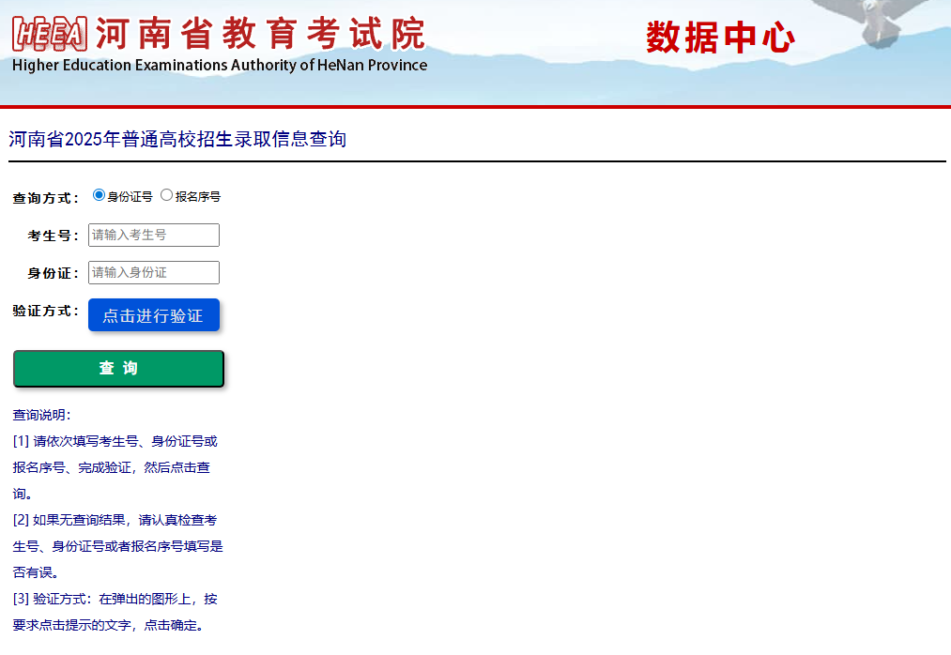The width and height of the screenshot is (951, 655).
Task: Select the 身份证号 radio button
Action: click(100, 195)
